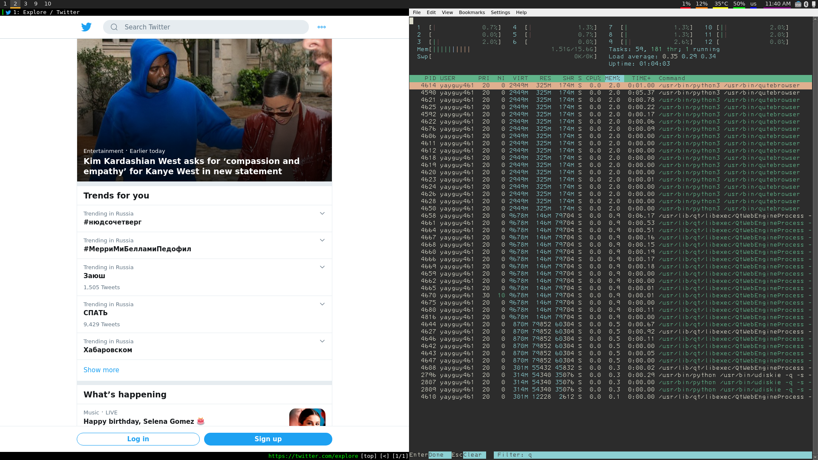Click the qutebrowser Explore / Twitter tab
This screenshot has height=460, width=818.
204,12
